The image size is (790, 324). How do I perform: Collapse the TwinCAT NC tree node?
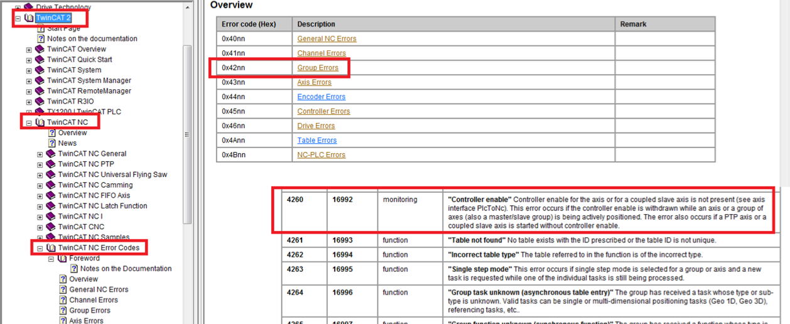[x=29, y=123]
